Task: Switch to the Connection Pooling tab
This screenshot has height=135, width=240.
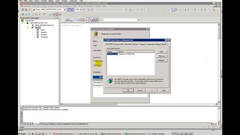Action: tap(153, 44)
